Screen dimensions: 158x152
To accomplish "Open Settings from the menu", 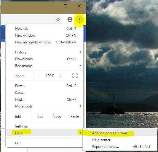I will coord(45,126).
